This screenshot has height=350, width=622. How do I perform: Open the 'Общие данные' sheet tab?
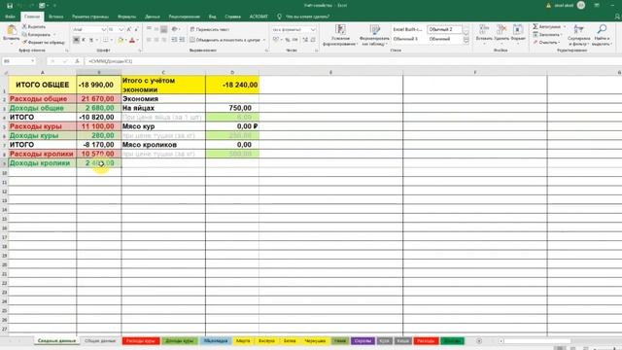100,341
